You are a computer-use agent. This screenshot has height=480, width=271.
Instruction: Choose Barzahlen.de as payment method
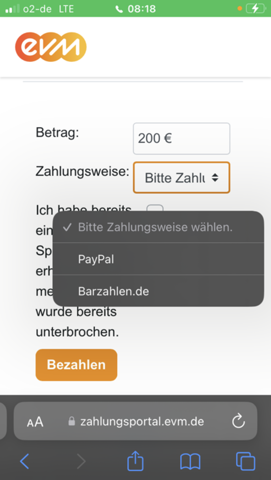point(113,291)
